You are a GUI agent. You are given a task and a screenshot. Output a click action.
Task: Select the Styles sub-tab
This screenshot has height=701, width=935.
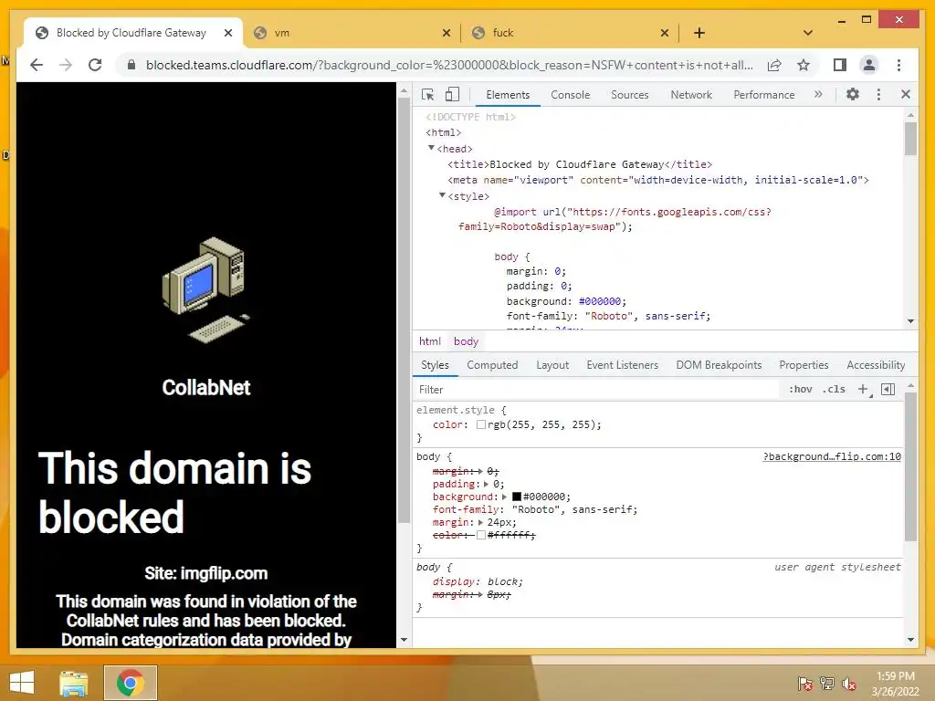click(435, 365)
